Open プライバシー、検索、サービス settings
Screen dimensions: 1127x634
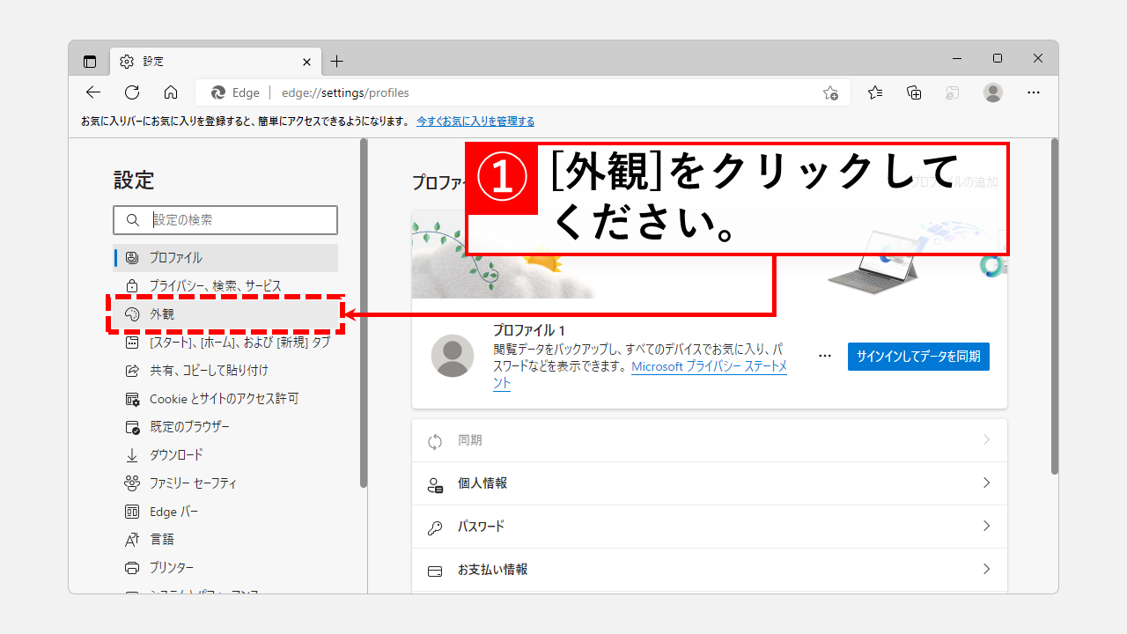225,286
